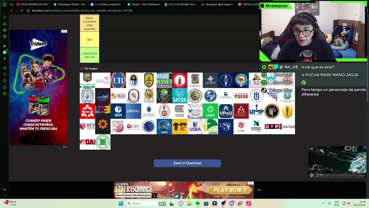The width and height of the screenshot is (369, 208).
Task: Click the 'Maso, considera otras opciones' tier label
Action: tap(89, 23)
